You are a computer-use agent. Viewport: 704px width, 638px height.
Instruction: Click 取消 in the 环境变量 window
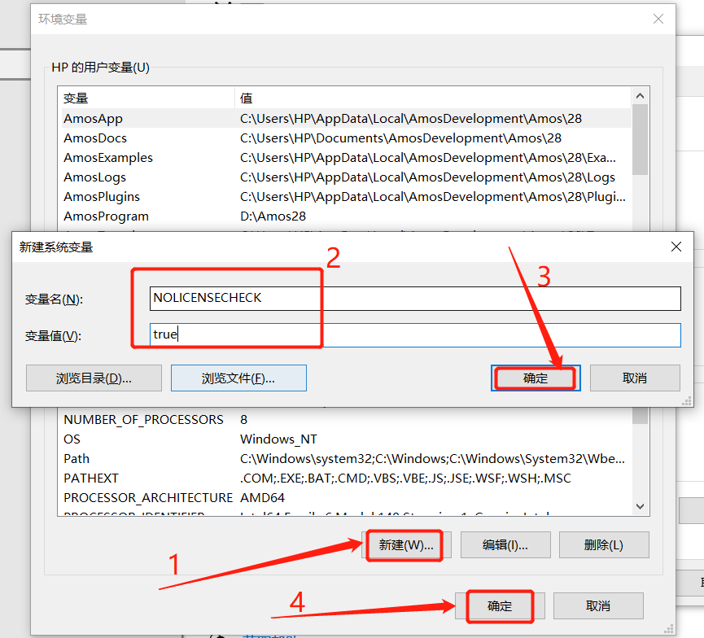point(598,606)
